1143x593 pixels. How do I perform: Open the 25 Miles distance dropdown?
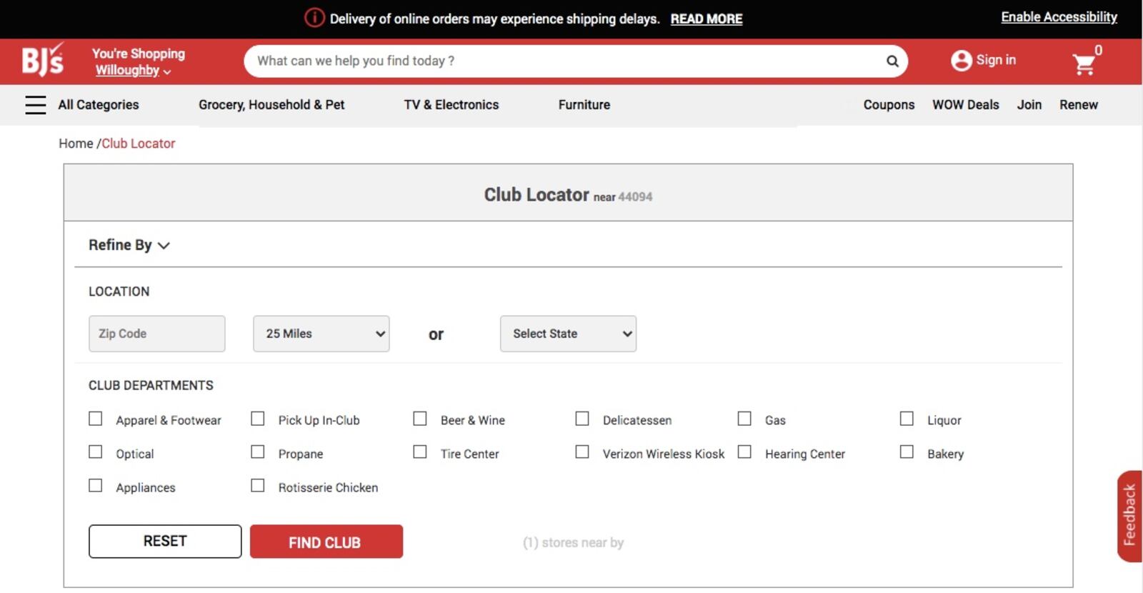click(321, 334)
